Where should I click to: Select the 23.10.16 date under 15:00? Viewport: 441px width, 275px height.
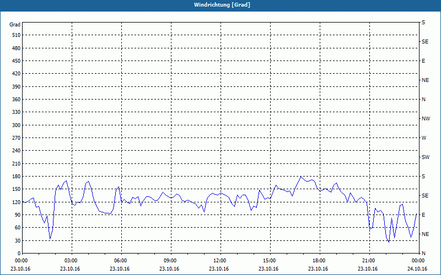click(x=268, y=269)
